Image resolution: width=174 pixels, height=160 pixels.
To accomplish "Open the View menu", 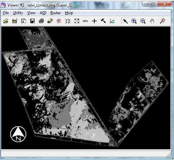I will click(31, 13).
